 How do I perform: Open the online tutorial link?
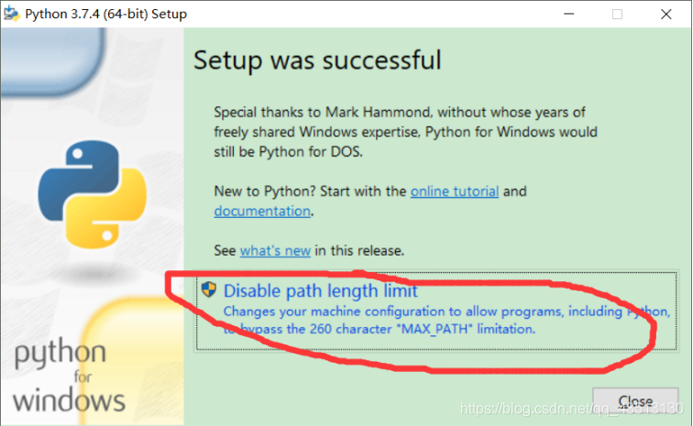(x=455, y=191)
